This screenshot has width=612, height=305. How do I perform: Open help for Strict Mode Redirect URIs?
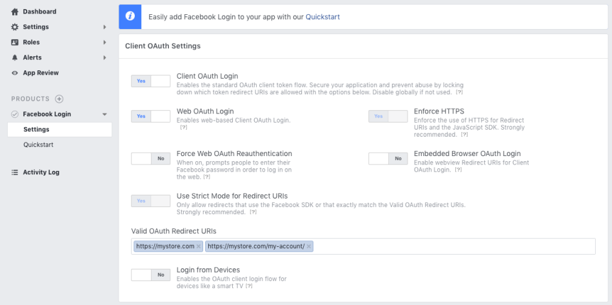[x=253, y=212]
